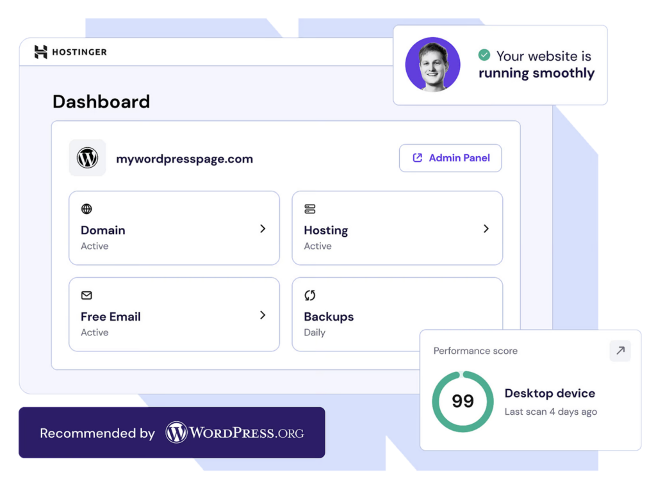
Task: Click the globe icon on the Domain card
Action: 86,209
